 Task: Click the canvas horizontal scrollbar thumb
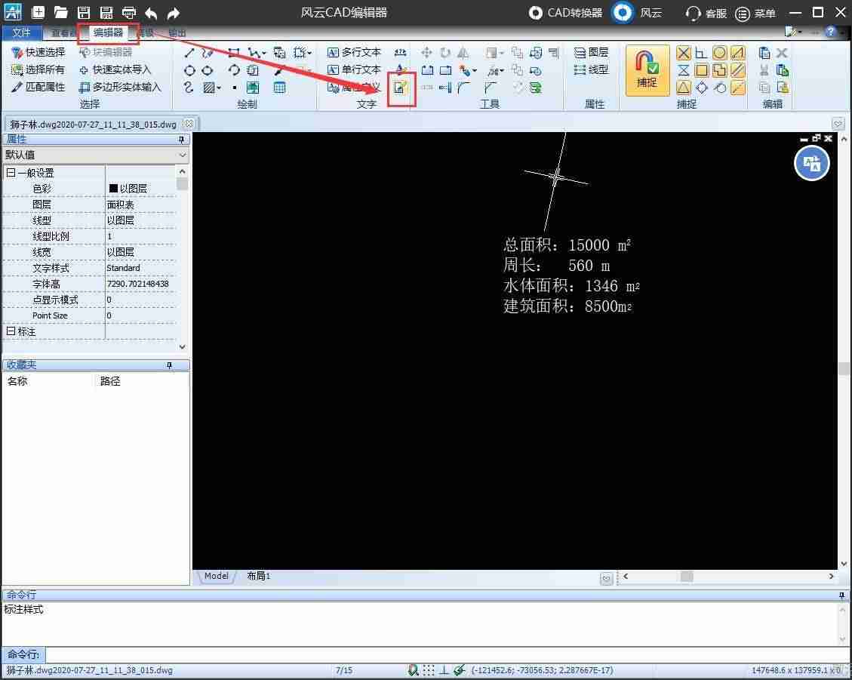(687, 576)
